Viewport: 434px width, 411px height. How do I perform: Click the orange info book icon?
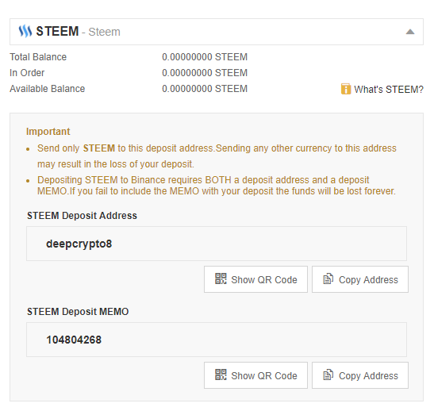(346, 89)
